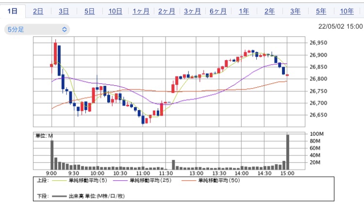Image resolution: width=364 pixels, height=202 pixels.
Task: Click the 9:00 time axis label
Action: pos(51,173)
